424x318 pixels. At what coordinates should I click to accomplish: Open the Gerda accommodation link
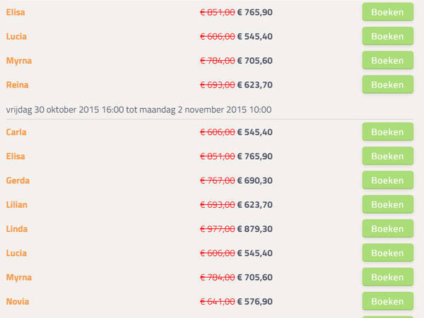[x=18, y=180]
